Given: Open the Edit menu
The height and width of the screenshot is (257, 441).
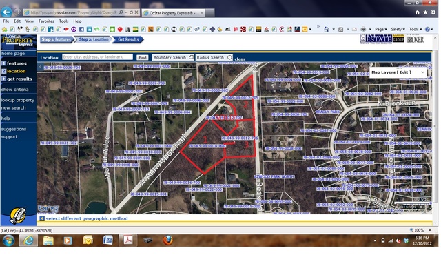Looking at the screenshot, I should 17,21.
